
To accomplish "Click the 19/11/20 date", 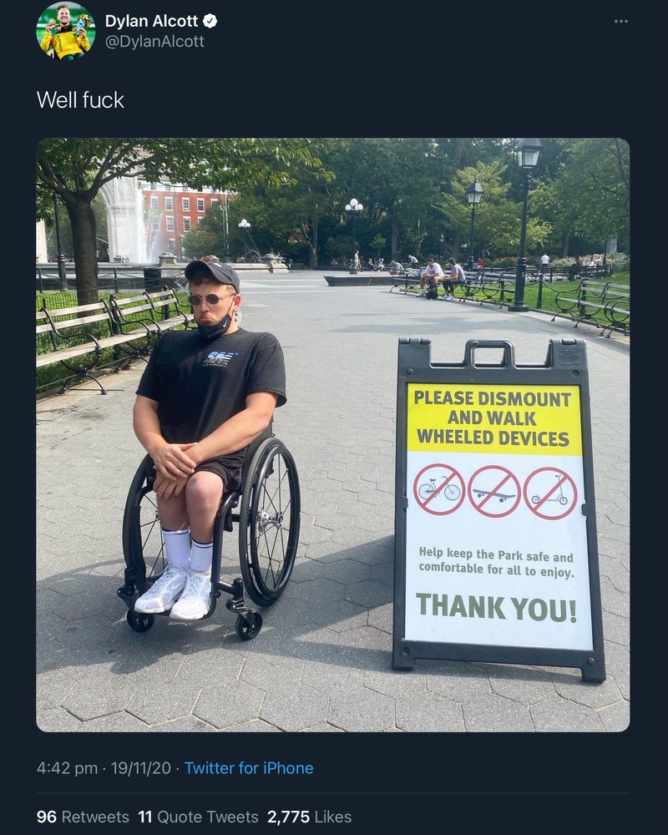I will pyautogui.click(x=140, y=768).
